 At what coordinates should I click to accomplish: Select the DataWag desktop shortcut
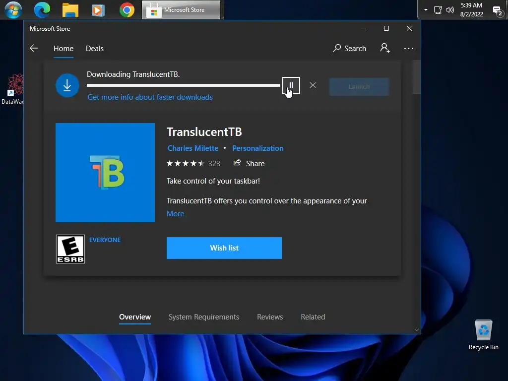13,89
